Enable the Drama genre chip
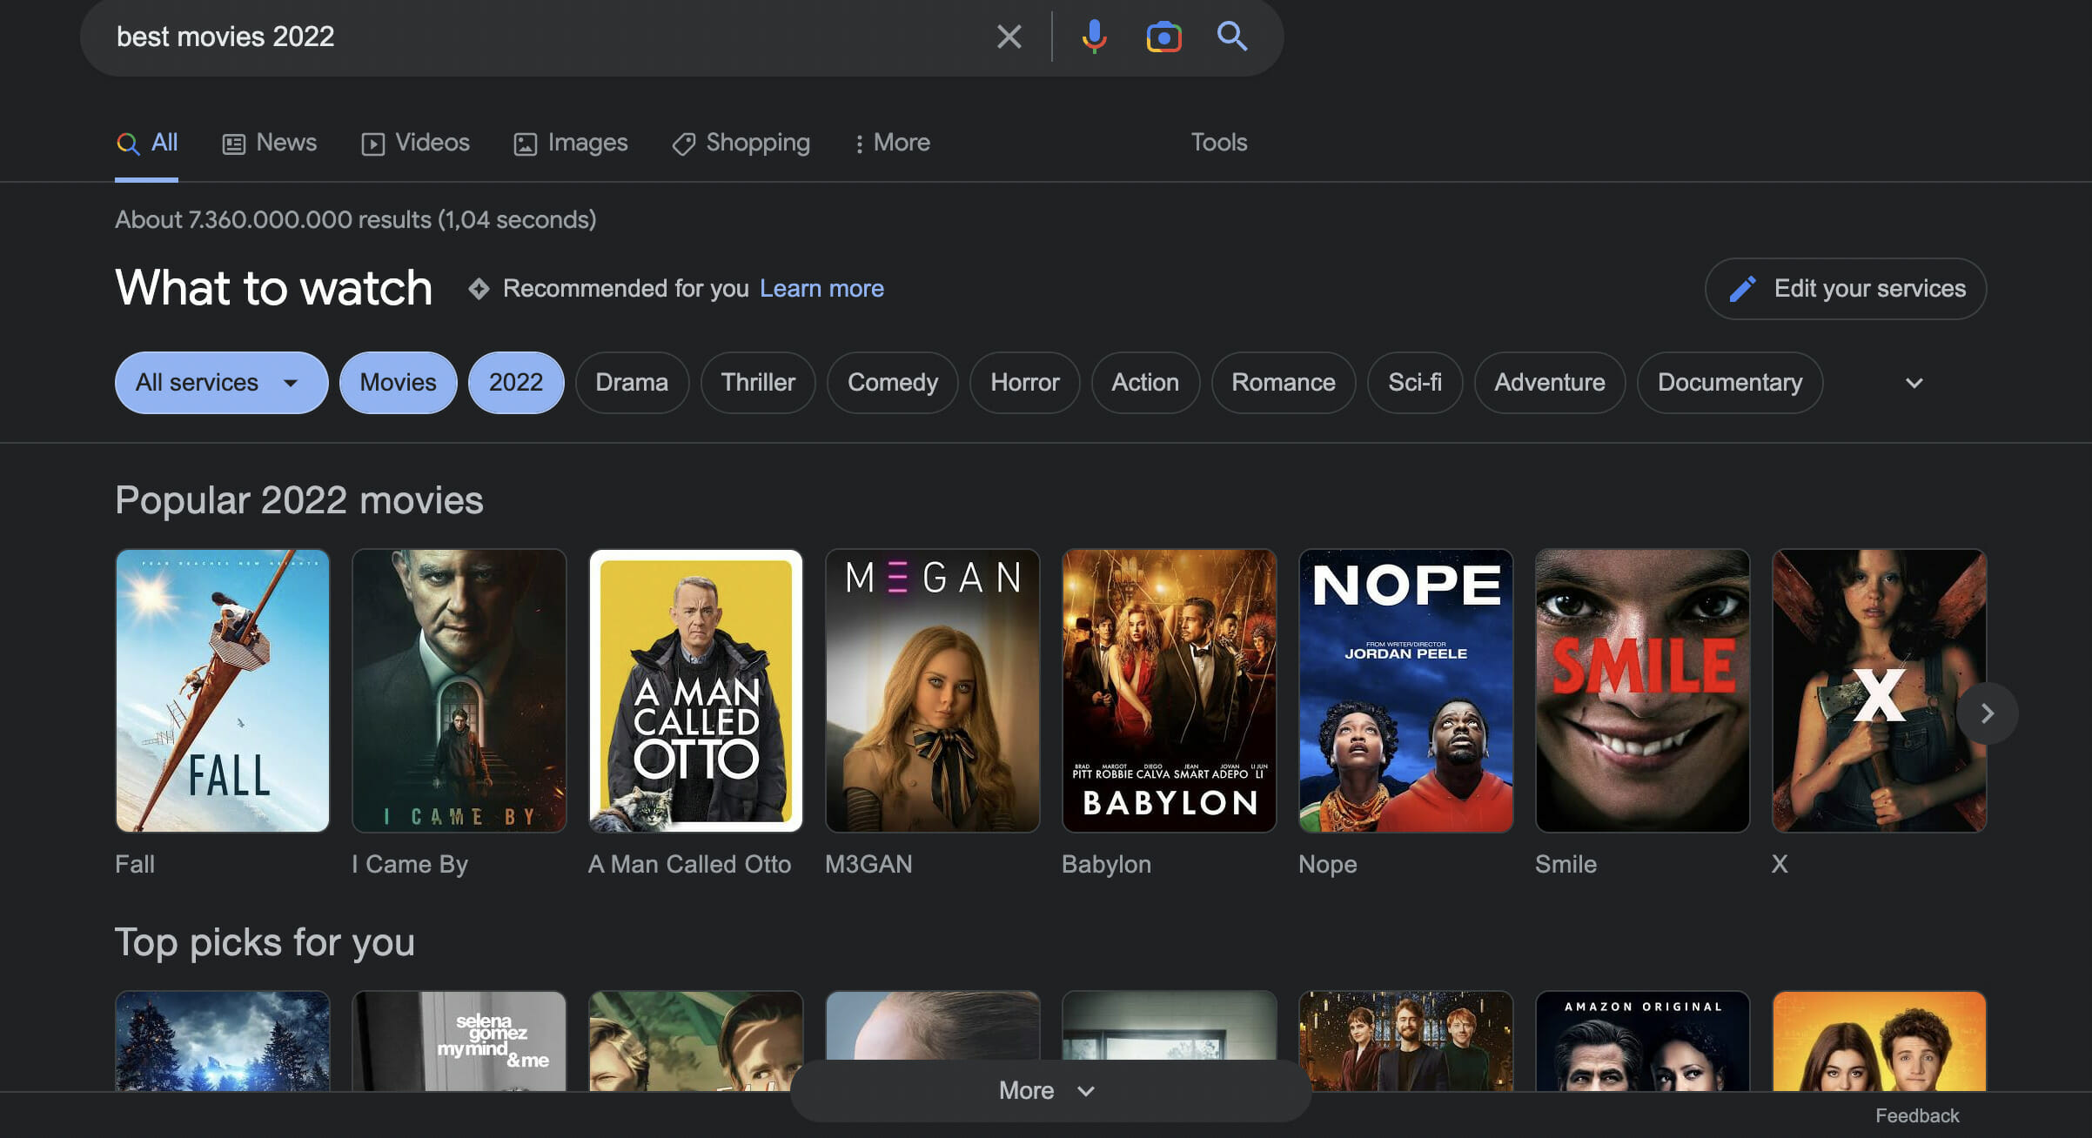 632,383
